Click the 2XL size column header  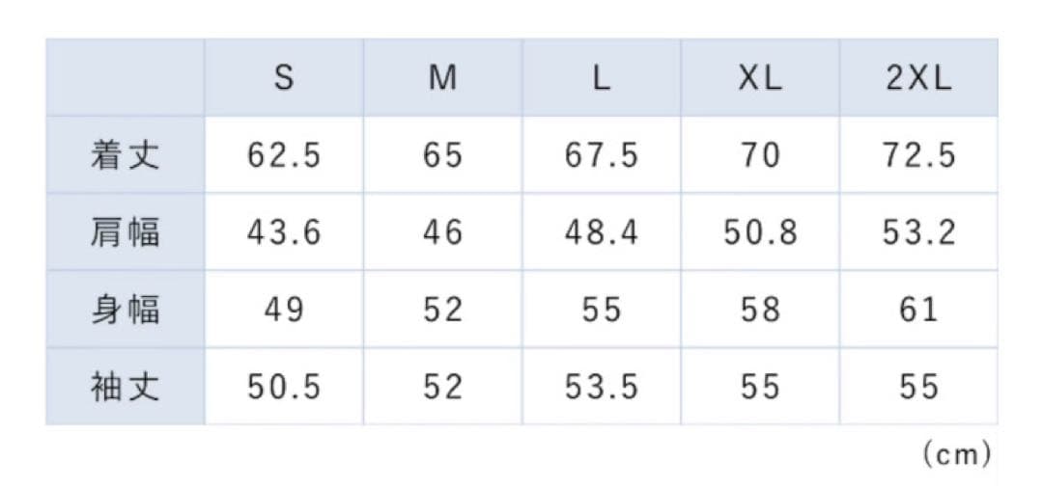coord(918,78)
